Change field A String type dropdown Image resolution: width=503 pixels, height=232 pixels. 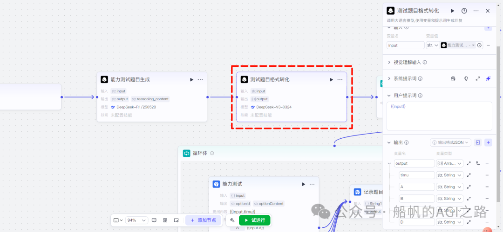pyautogui.click(x=450, y=187)
